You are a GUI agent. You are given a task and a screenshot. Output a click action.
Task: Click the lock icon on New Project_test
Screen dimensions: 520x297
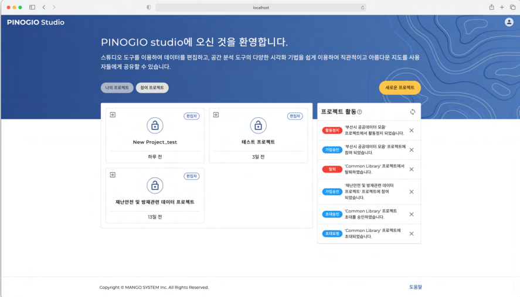click(x=155, y=125)
